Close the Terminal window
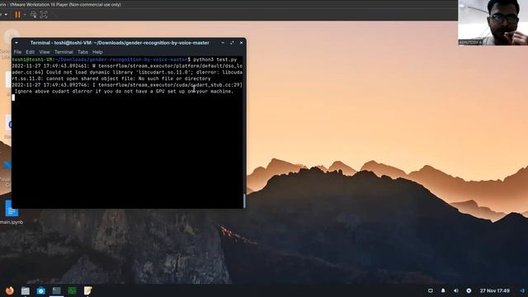 click(241, 43)
